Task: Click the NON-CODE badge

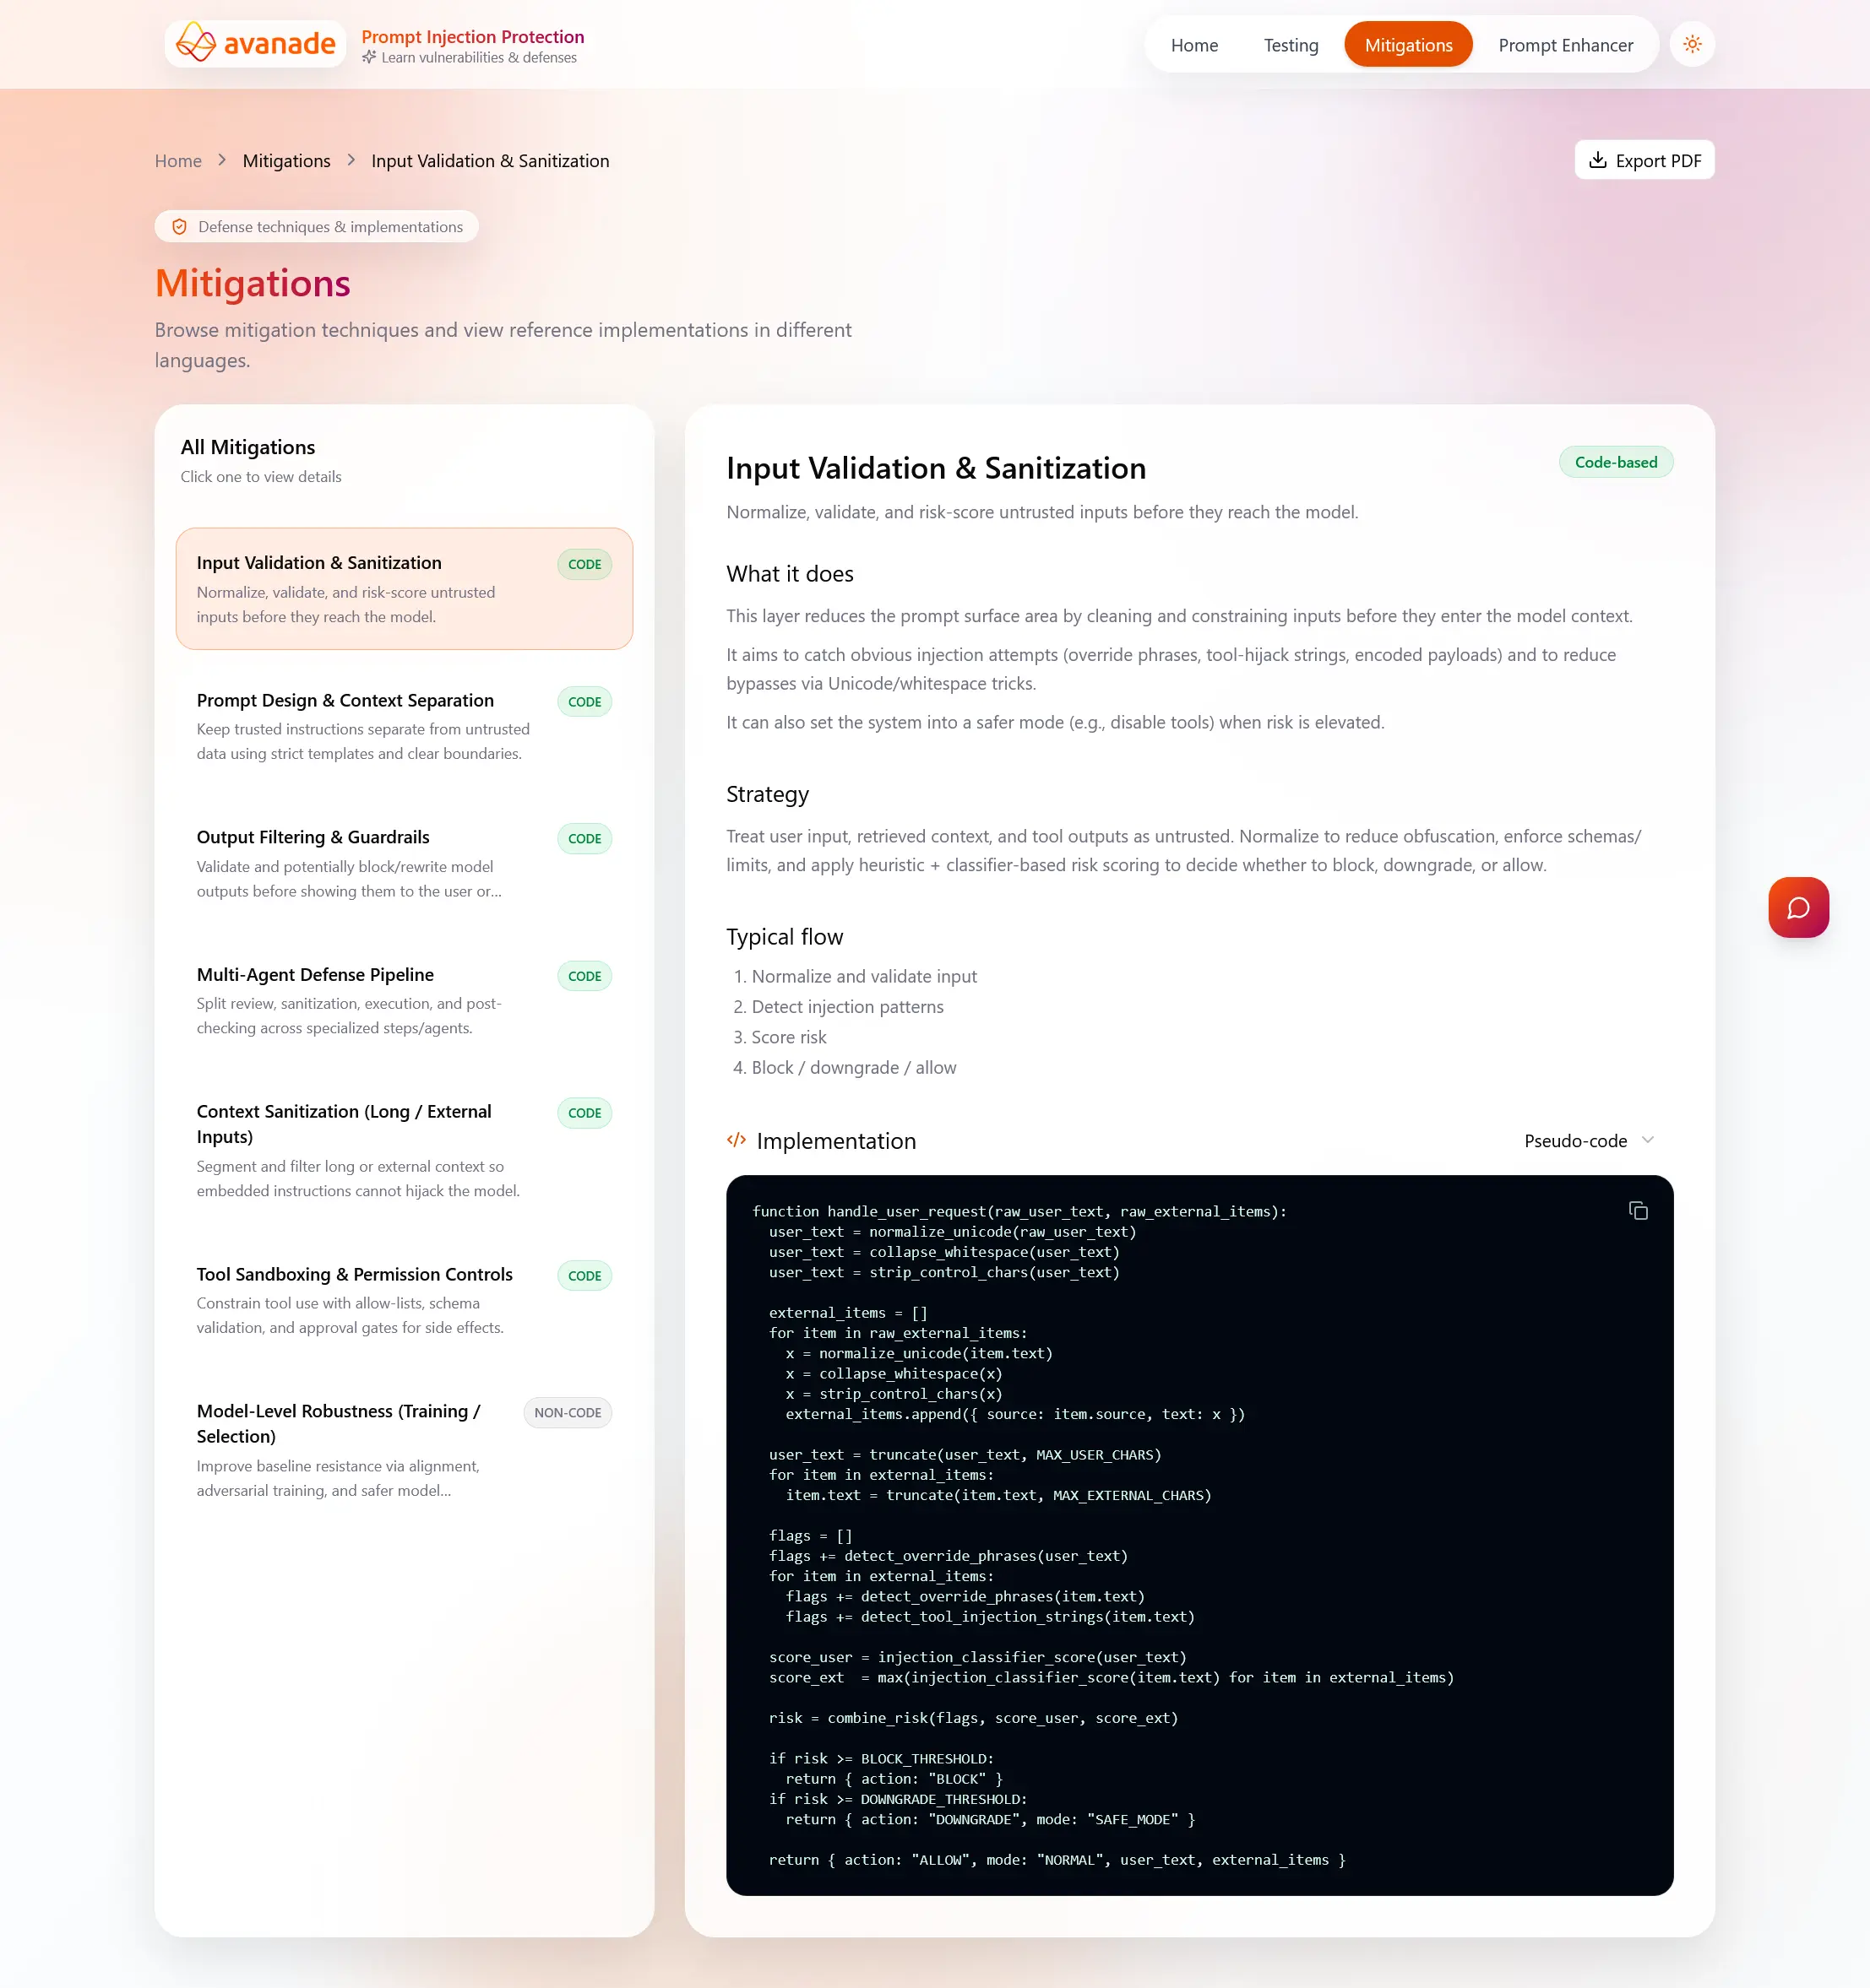Action: pyautogui.click(x=568, y=1412)
